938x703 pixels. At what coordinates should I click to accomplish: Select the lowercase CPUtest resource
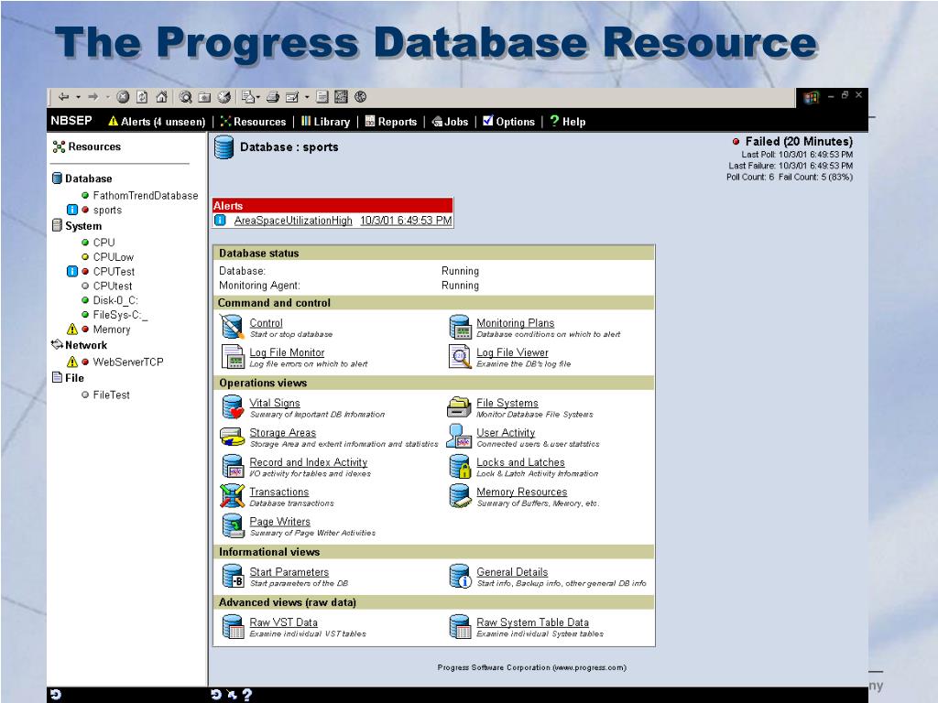113,286
